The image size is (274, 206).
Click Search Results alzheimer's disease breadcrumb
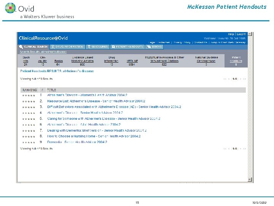43,52
